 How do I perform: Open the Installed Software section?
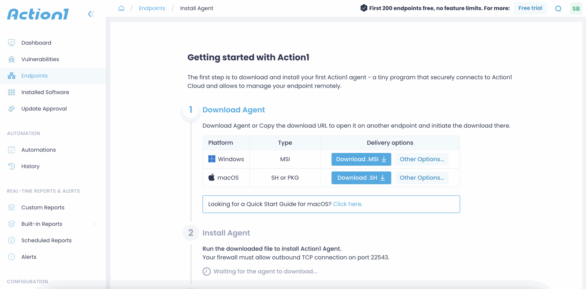[45, 92]
